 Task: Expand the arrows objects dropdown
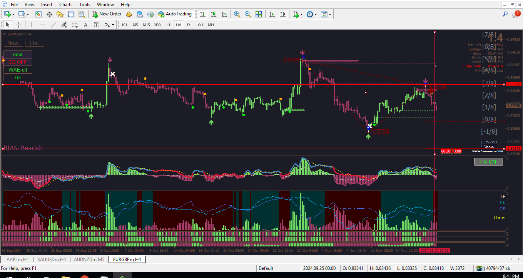[x=113, y=25]
